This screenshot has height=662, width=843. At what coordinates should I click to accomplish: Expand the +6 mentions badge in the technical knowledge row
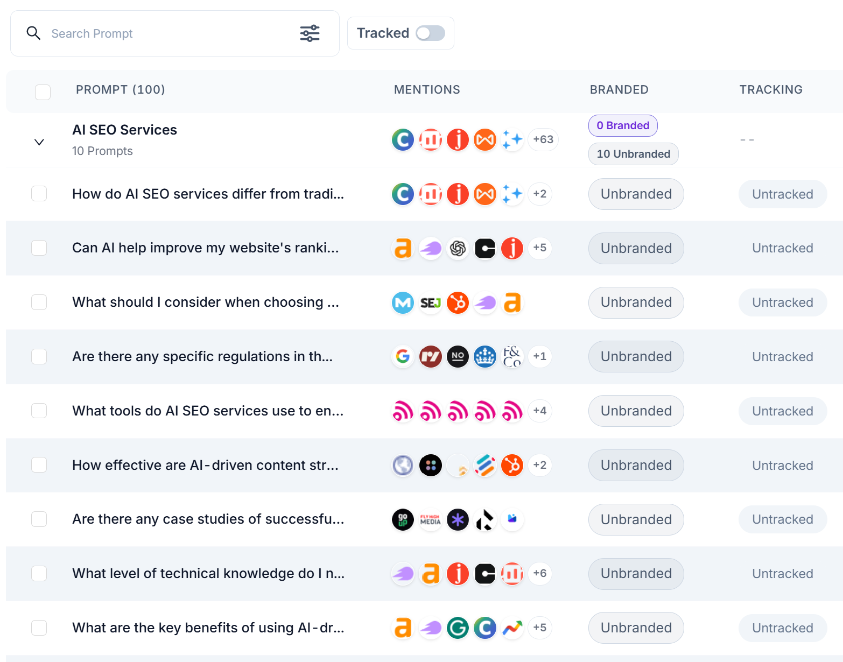(539, 573)
